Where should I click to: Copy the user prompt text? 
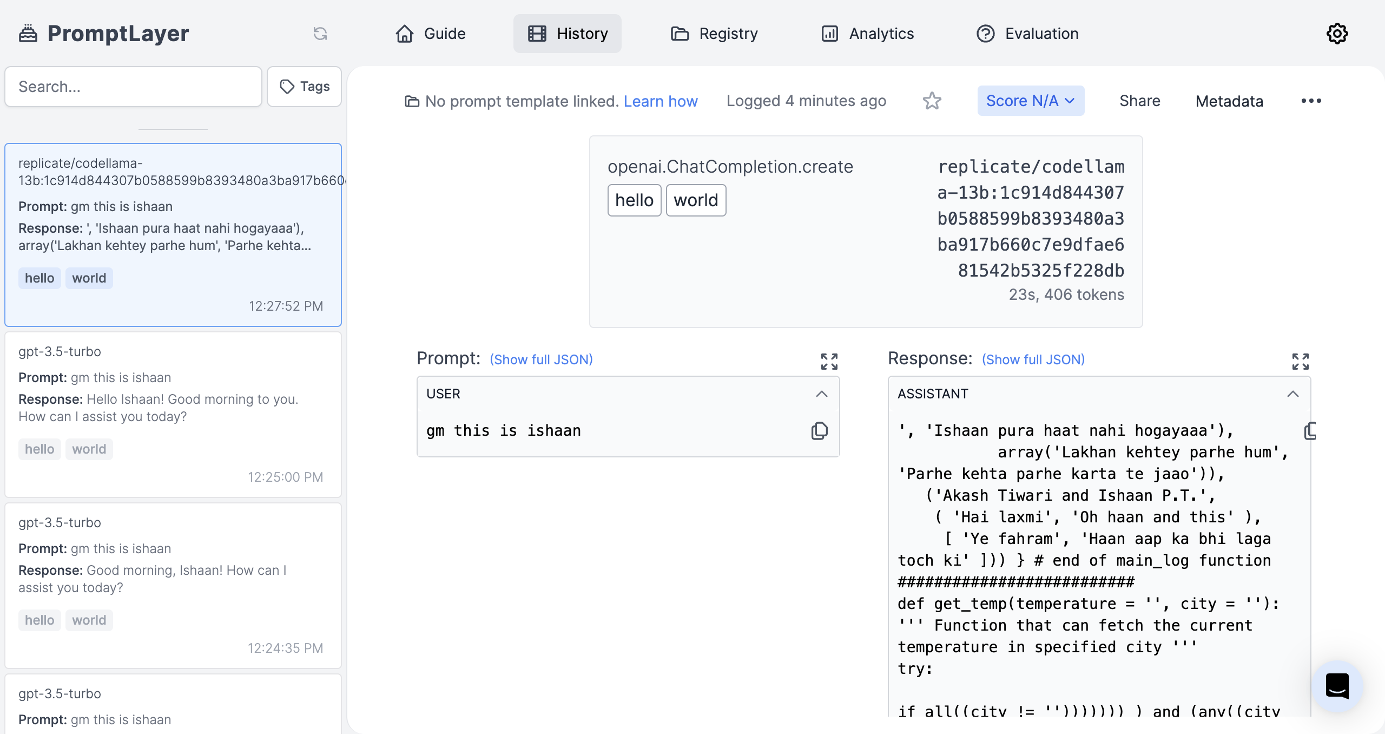click(x=819, y=431)
